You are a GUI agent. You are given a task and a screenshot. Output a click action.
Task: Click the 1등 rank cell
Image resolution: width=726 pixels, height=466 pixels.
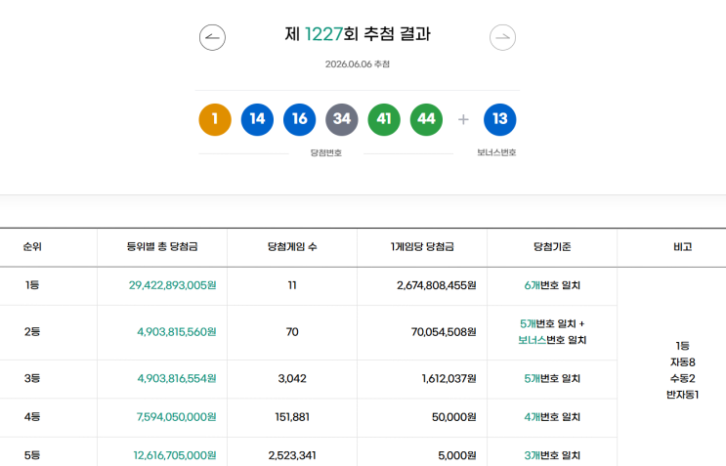32,285
